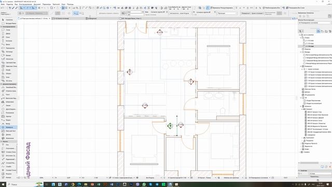Viewport: 332px width, 187px height.
Task: Select the Морф (Morph) tool
Action: click(x=8, y=70)
